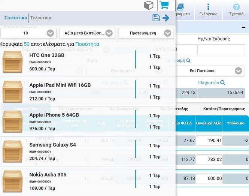This screenshot has height=196, width=249.
Task: Select Samsung Galaxy S4 item title
Action: pos(52,145)
